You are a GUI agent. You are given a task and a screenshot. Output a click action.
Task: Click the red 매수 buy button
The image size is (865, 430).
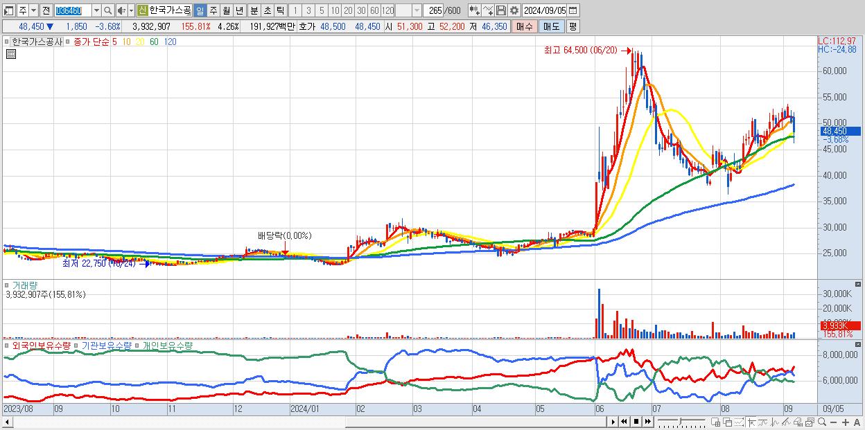[525, 26]
